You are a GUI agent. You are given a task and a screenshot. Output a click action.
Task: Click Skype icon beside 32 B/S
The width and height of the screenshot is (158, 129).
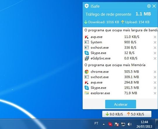pyautogui.click(x=87, y=53)
